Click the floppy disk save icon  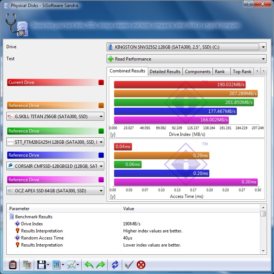click(x=42, y=265)
